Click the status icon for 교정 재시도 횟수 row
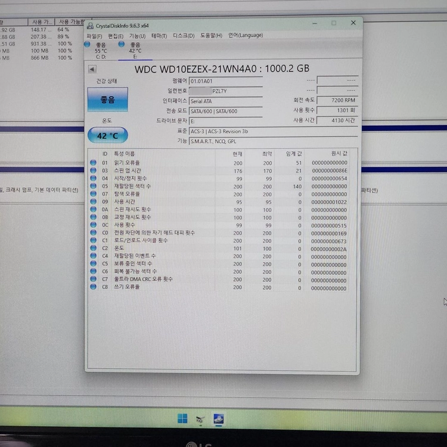 93,217
